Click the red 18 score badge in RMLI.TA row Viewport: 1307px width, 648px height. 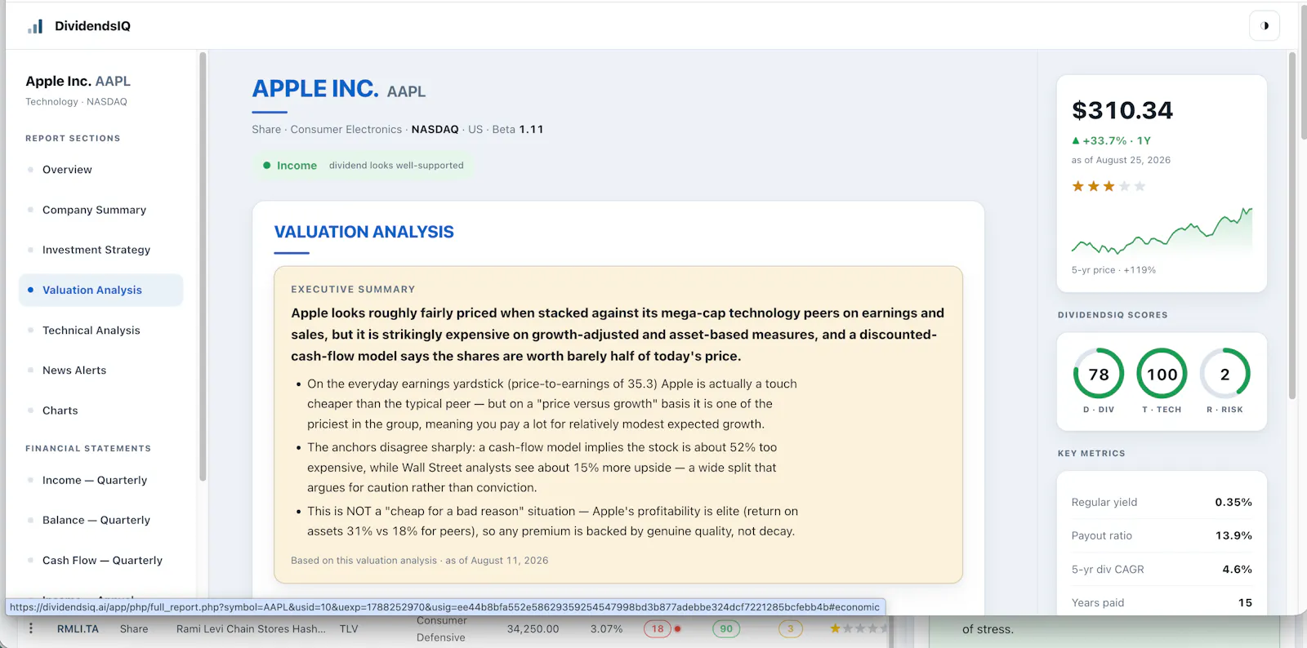658,629
